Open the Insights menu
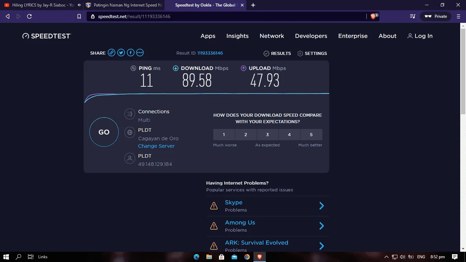This screenshot has height=262, width=466. point(237,36)
